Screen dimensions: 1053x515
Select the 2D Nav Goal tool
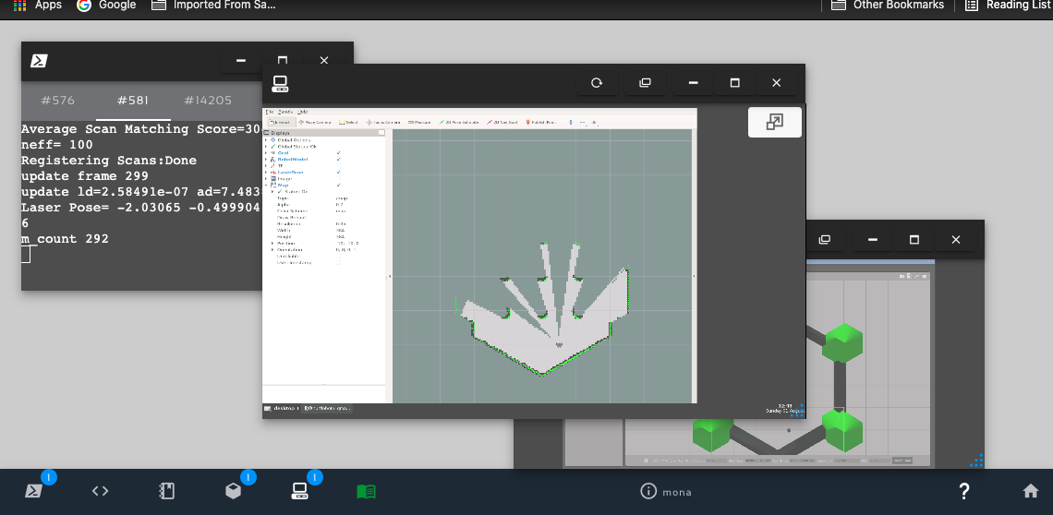[502, 122]
